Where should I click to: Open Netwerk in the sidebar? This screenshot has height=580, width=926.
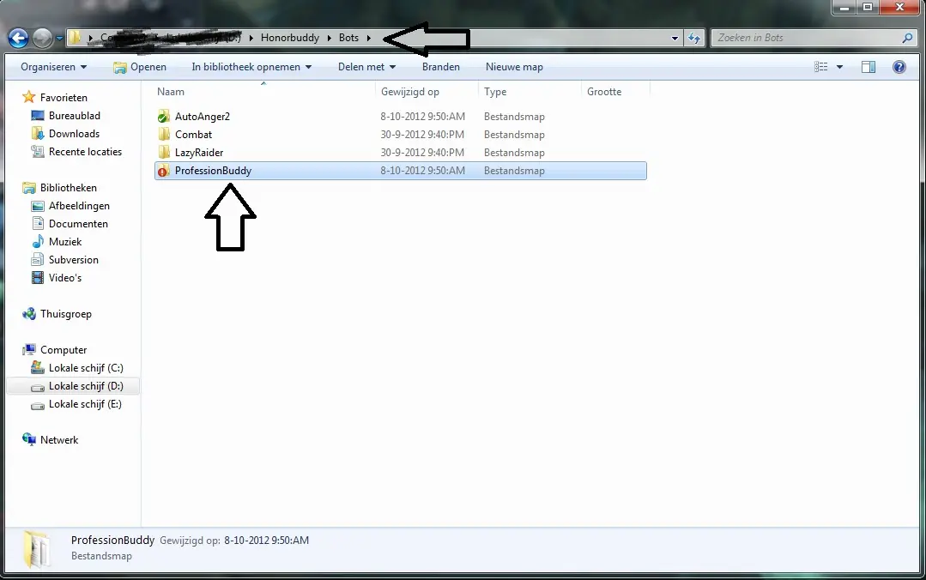pos(59,440)
